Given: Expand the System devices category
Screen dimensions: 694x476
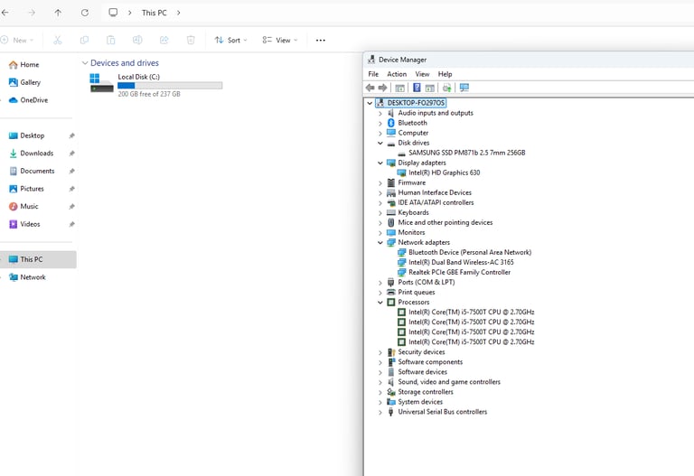Looking at the screenshot, I should pyautogui.click(x=380, y=402).
